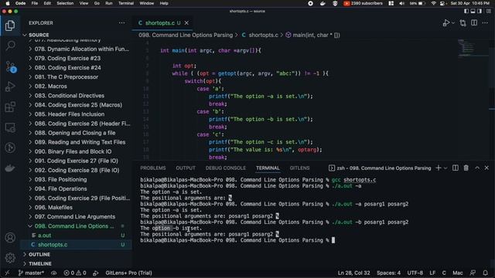Expand folder 093. File Positioning

click(x=60, y=179)
